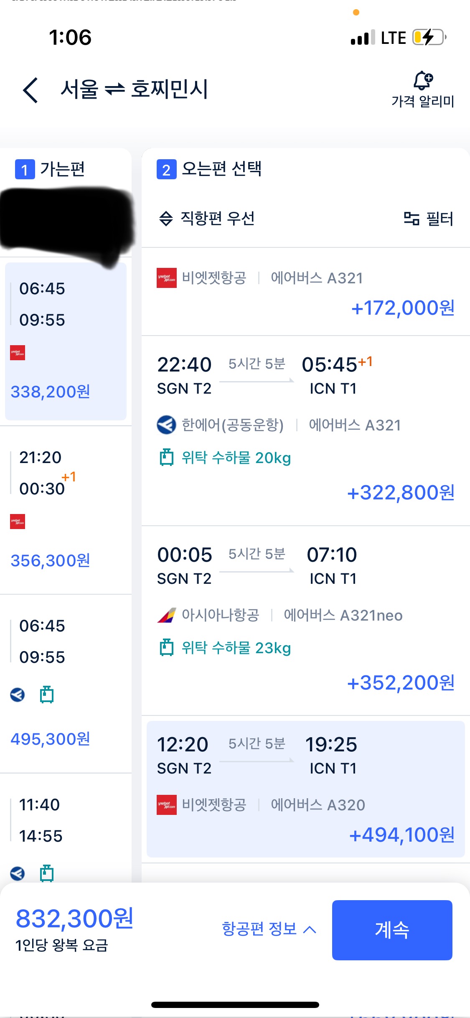Tap the 23kg checked baggage icon
Viewport: 470px width, 1018px height.
pyautogui.click(x=166, y=647)
